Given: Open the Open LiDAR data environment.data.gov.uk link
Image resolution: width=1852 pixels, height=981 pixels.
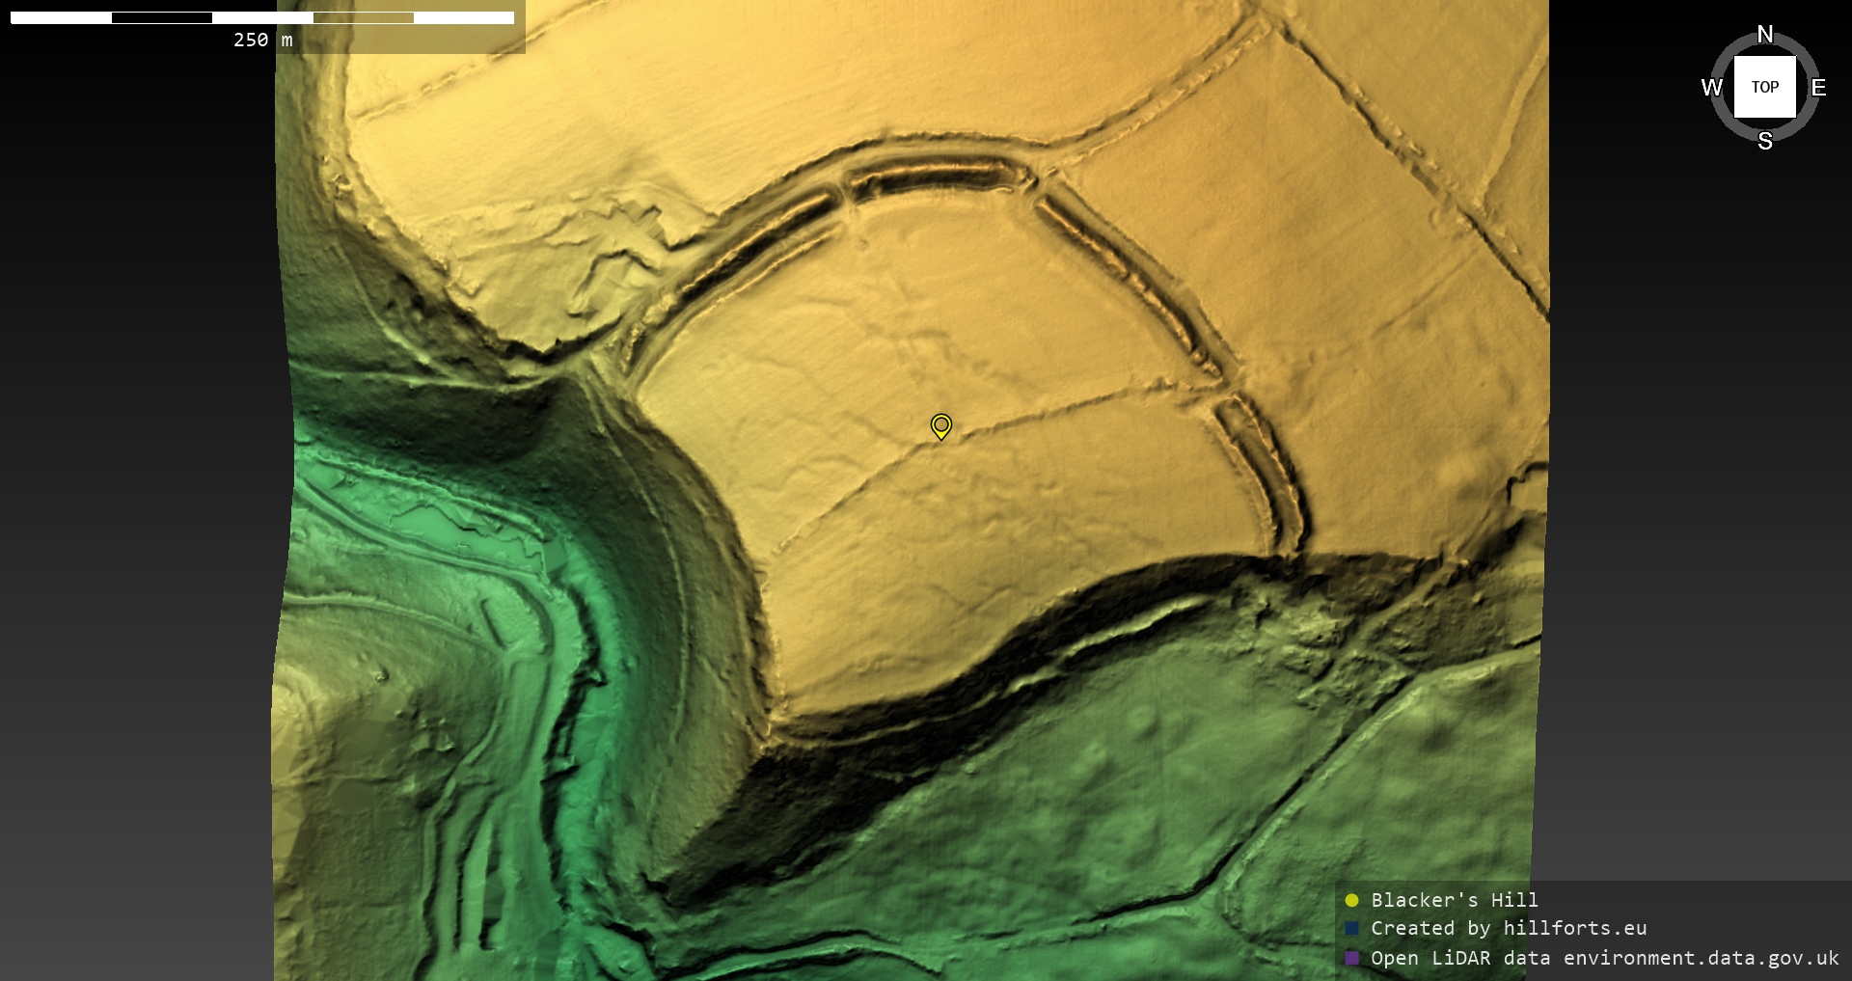Looking at the screenshot, I should click(1604, 958).
